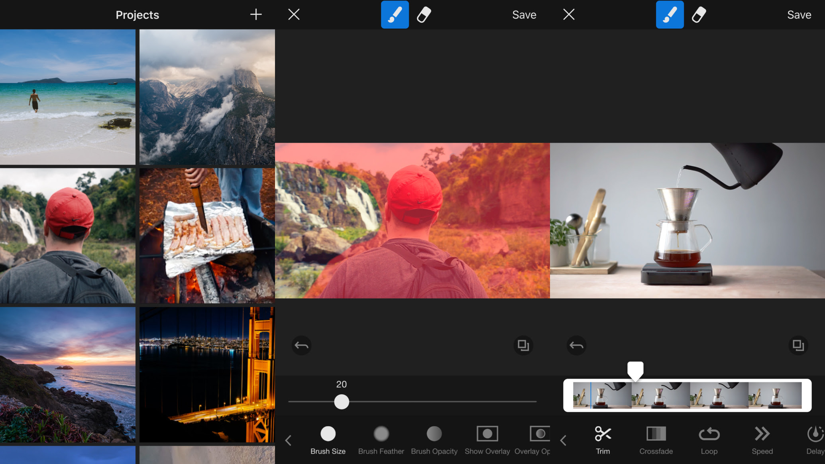Select the Trim tool

603,440
